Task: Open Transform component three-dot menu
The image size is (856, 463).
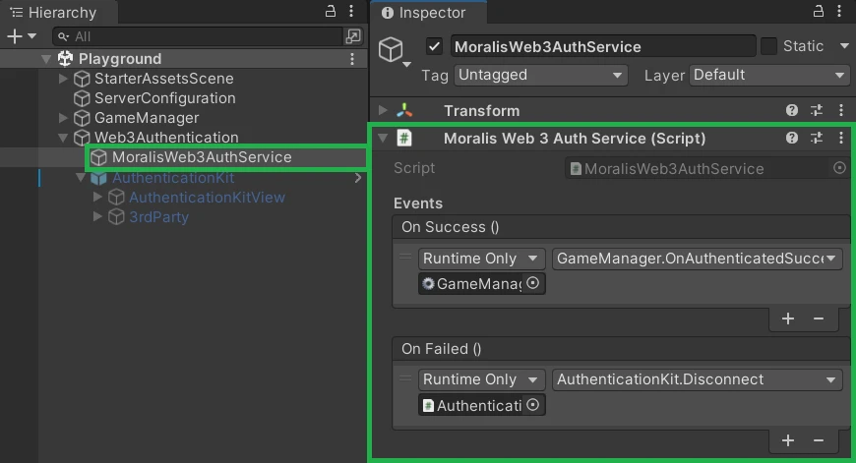Action: click(841, 111)
